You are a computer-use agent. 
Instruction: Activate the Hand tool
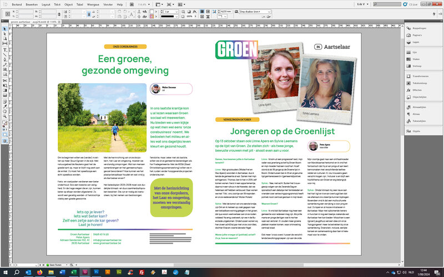pos(5,111)
